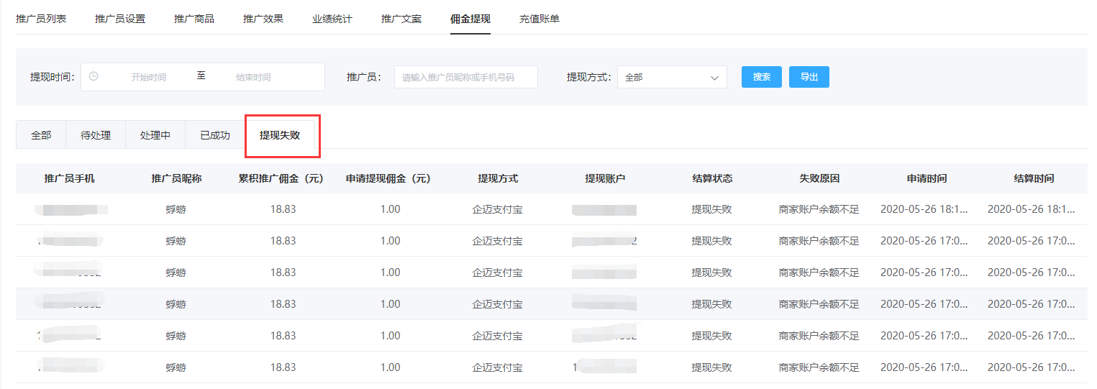Click the 失败原因 column header
The height and width of the screenshot is (389, 1097).
(819, 178)
